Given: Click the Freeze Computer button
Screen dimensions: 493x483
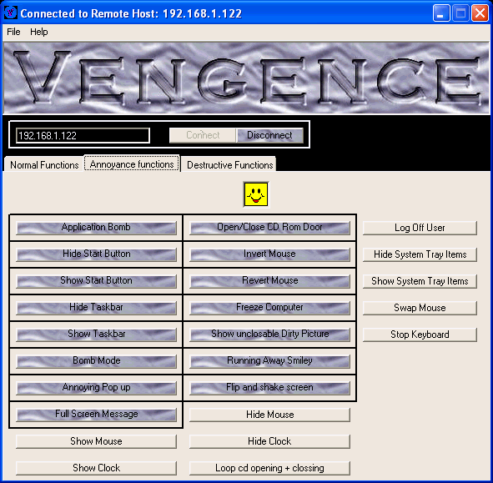Looking at the screenshot, I should 269,308.
